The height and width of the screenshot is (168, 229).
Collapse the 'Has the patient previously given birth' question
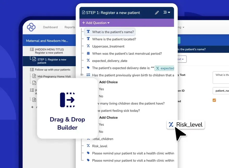[x=82, y=75]
